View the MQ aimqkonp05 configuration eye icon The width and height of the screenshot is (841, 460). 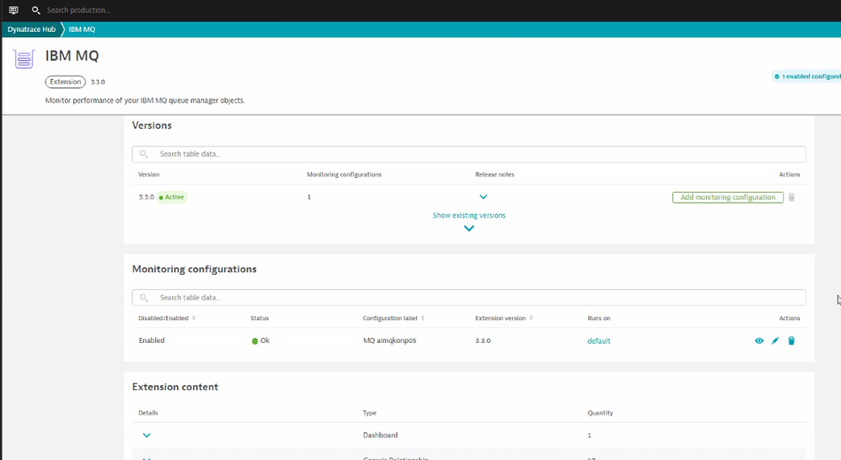pos(759,341)
